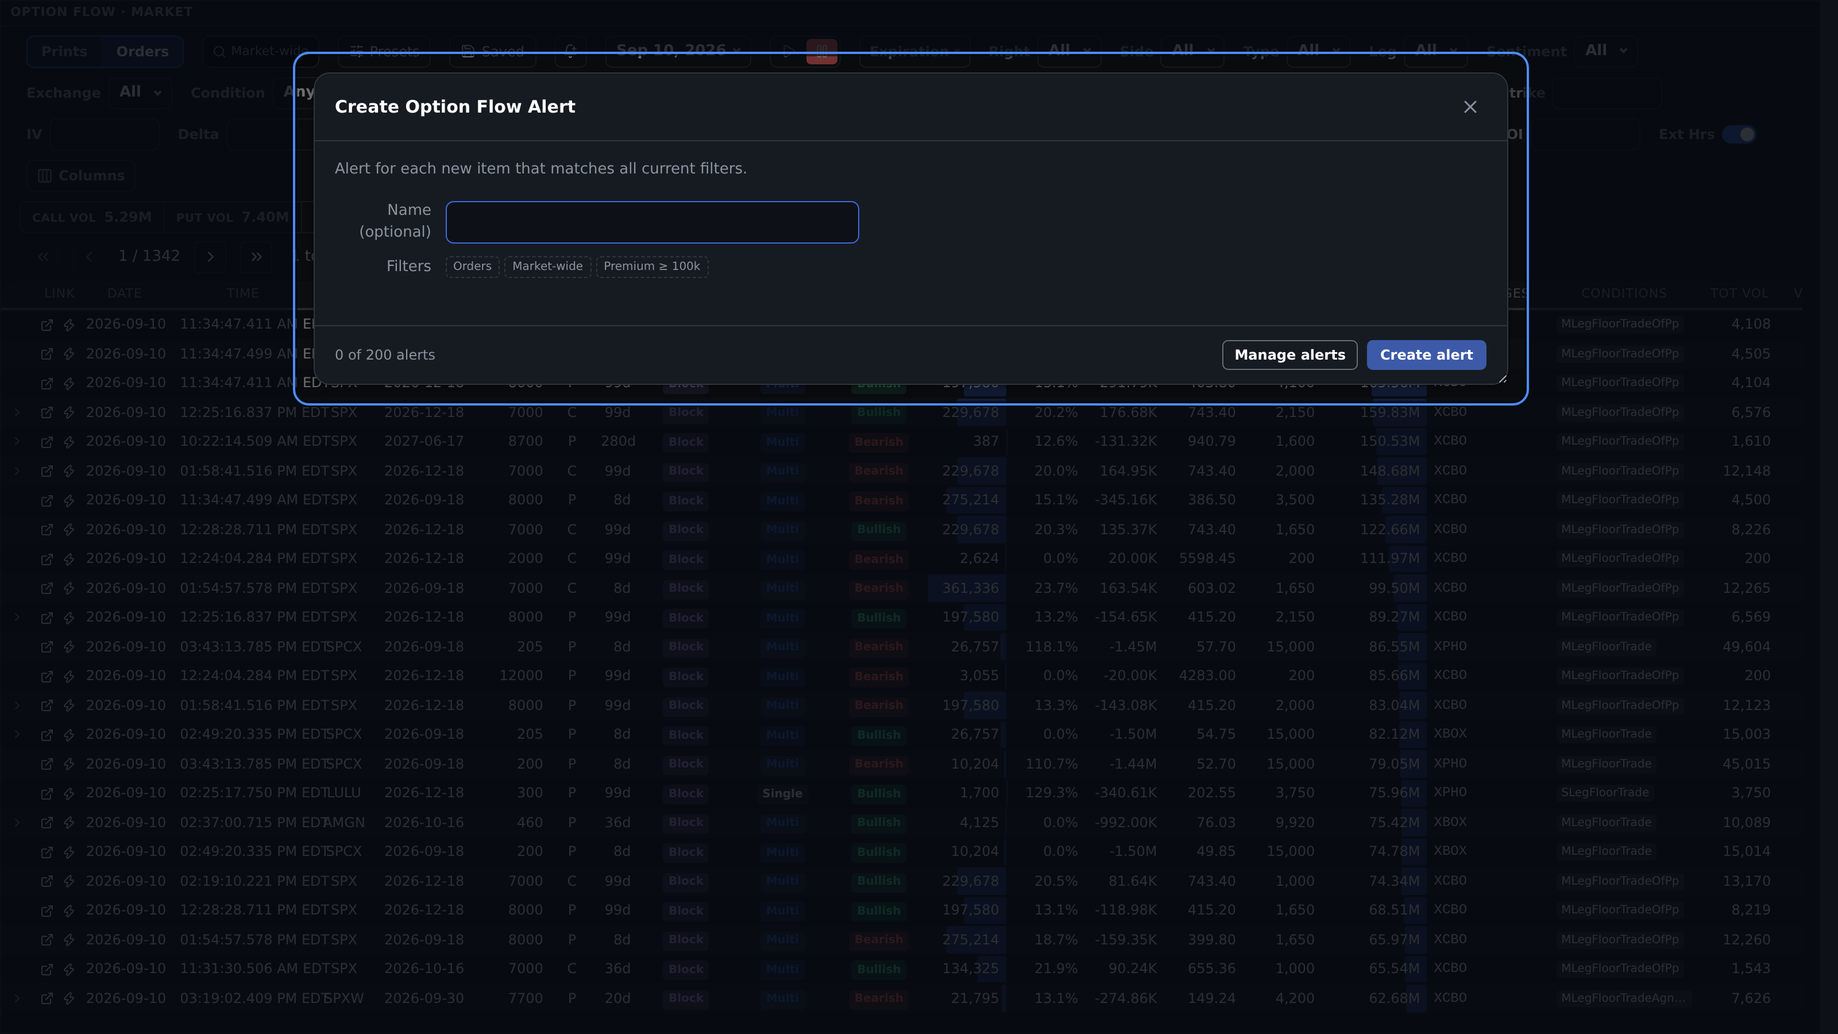1838x1034 pixels.
Task: Click the IV input field
Action: (103, 134)
